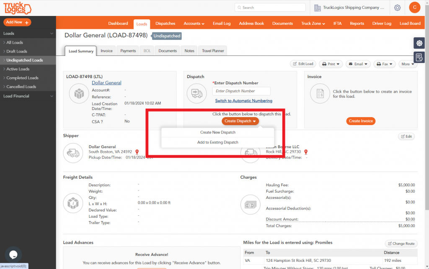Open the Dollar General customer link
Image resolution: width=429 pixels, height=269 pixels.
tap(106, 83)
